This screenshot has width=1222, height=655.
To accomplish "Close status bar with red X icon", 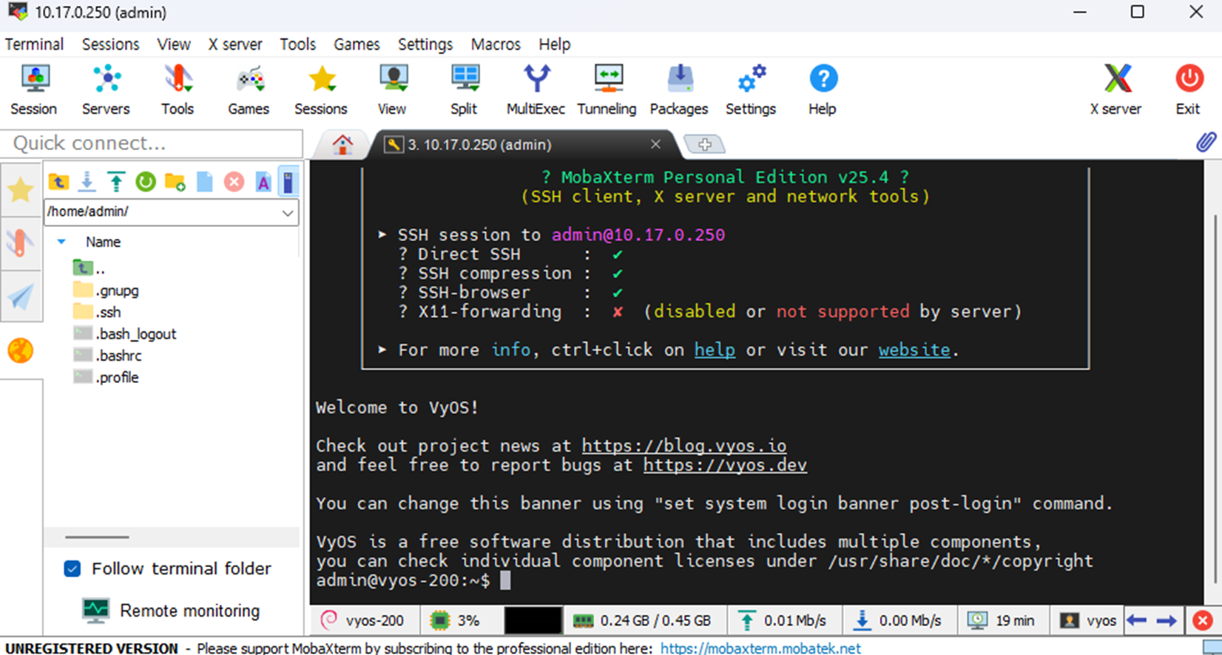I will pyautogui.click(x=1203, y=620).
